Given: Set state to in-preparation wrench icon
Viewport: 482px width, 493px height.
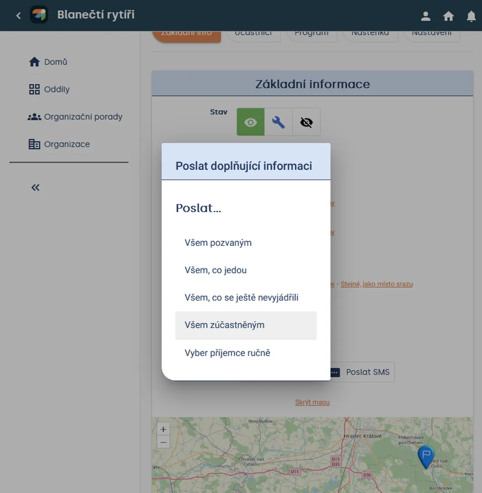Looking at the screenshot, I should (278, 122).
